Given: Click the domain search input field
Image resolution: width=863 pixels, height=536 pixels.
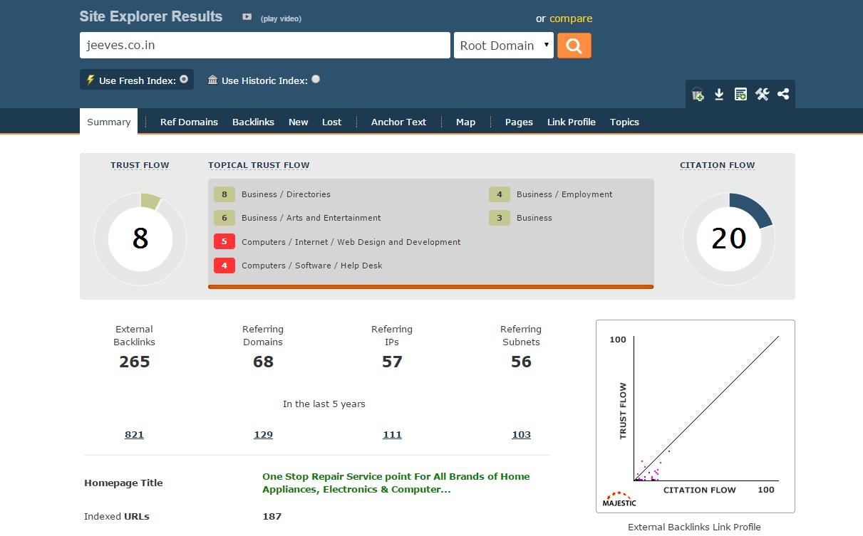Looking at the screenshot, I should pyautogui.click(x=265, y=46).
